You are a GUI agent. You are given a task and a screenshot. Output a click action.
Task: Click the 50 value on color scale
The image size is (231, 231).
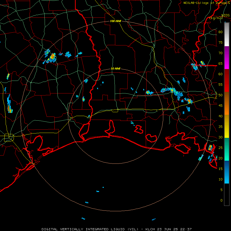[220, 95]
